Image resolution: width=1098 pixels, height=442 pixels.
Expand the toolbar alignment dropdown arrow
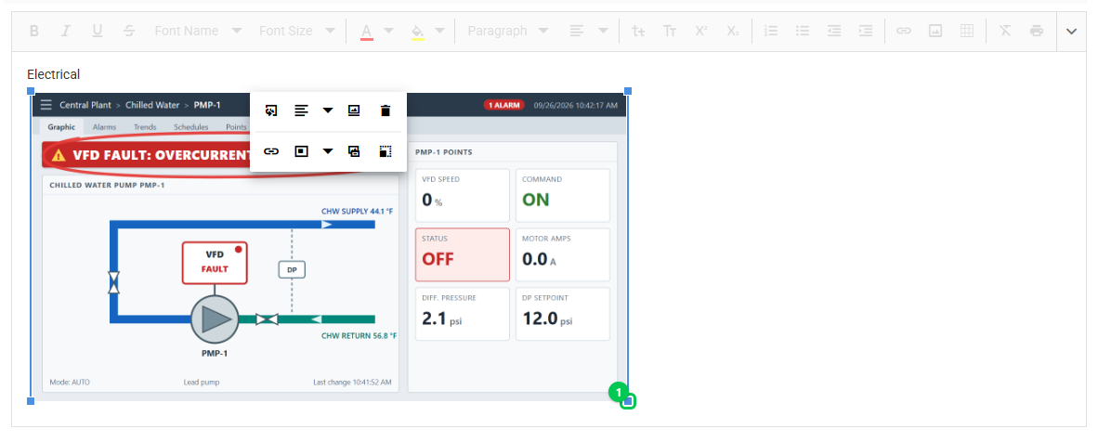point(603,31)
